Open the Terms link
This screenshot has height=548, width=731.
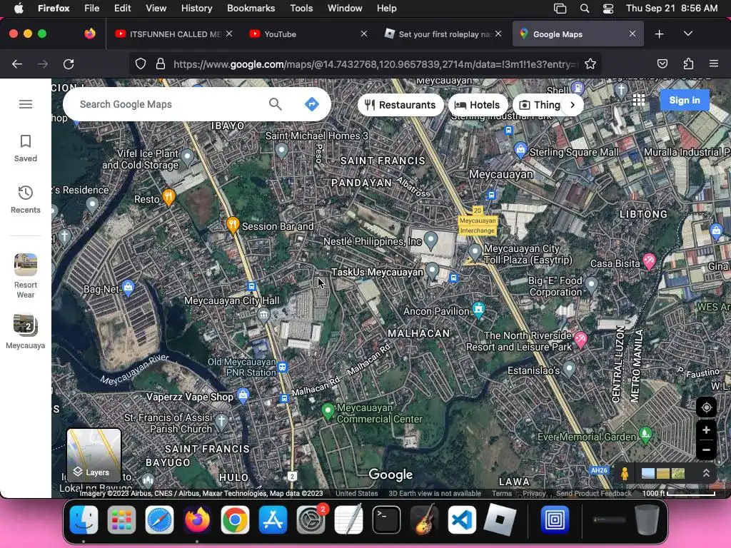502,494
